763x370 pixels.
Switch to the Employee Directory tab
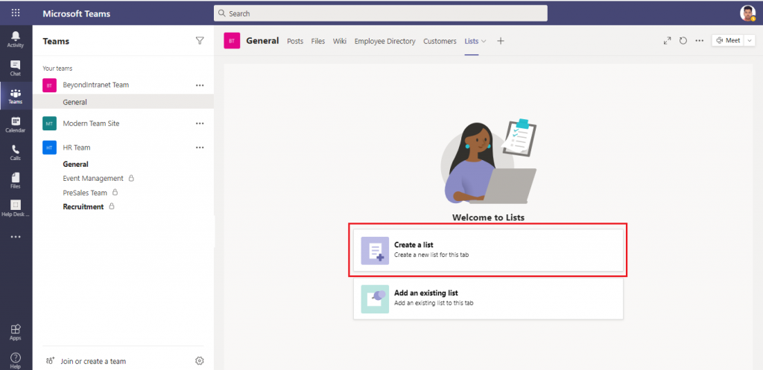[x=384, y=41]
